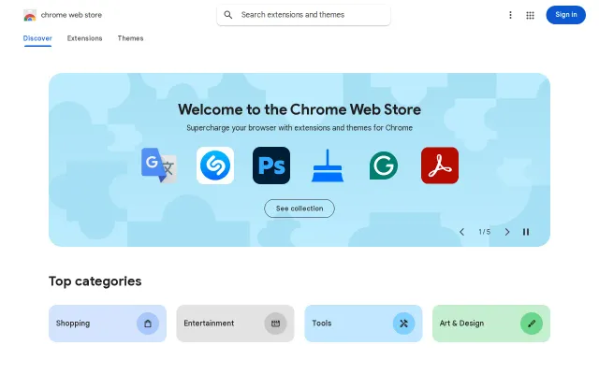Open the Grammarly extension icon
Viewport: 599px width, 374px height.
tap(384, 165)
